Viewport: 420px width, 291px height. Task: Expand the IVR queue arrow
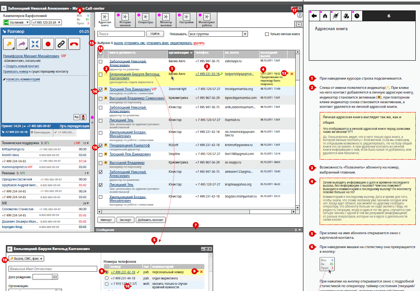click(88, 203)
